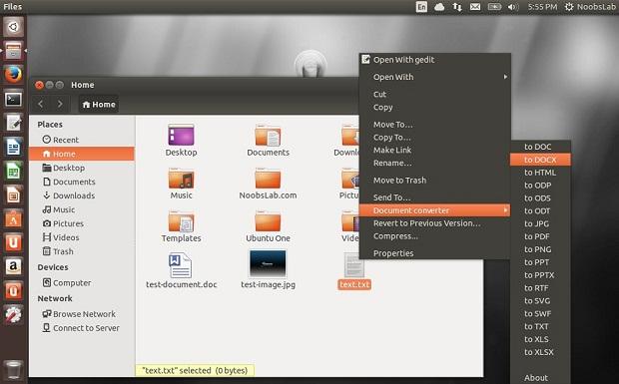Choose Copy To… option
This screenshot has height=384, width=619.
434,138
